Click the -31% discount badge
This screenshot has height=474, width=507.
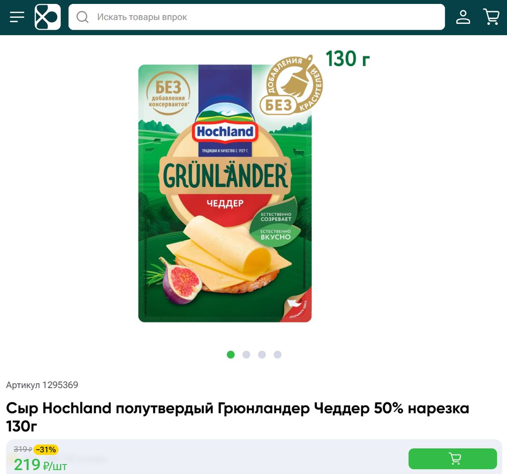(x=46, y=449)
